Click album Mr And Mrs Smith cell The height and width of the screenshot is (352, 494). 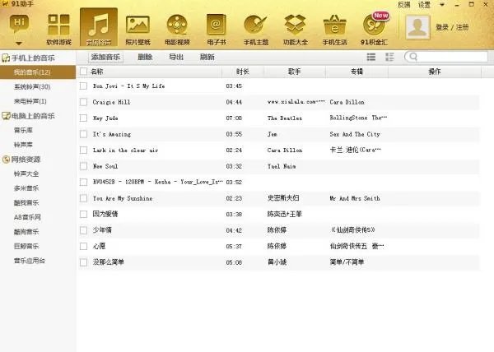355,198
